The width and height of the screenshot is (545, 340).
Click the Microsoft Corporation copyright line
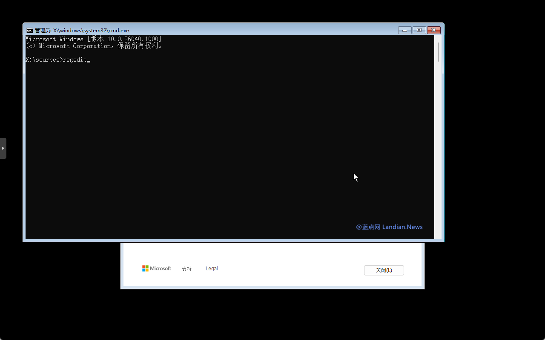pyautogui.click(x=94, y=46)
